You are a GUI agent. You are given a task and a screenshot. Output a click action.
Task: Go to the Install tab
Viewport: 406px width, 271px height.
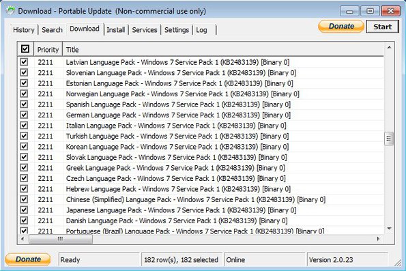pyautogui.click(x=116, y=30)
